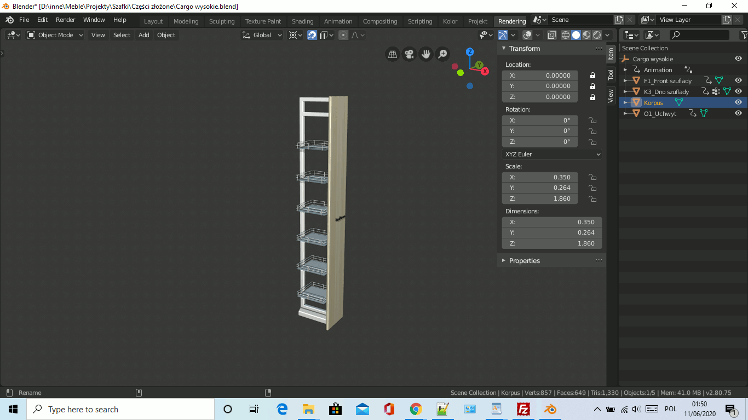Screen dimensions: 748x420
Task: Click the outliner filter funnel icon
Action: [x=744, y=35]
